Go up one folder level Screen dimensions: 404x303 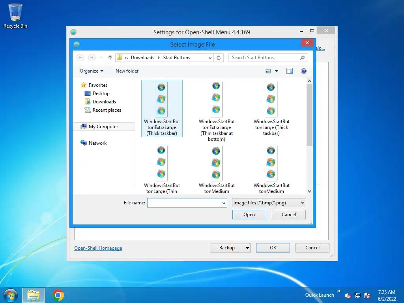(110, 58)
